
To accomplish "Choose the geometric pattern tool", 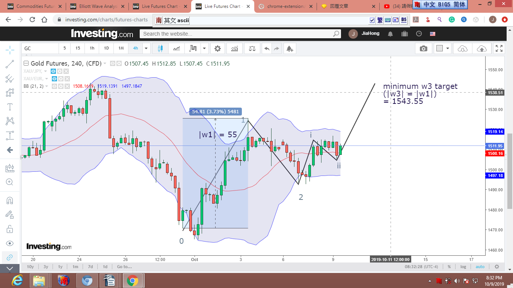I will point(10,93).
